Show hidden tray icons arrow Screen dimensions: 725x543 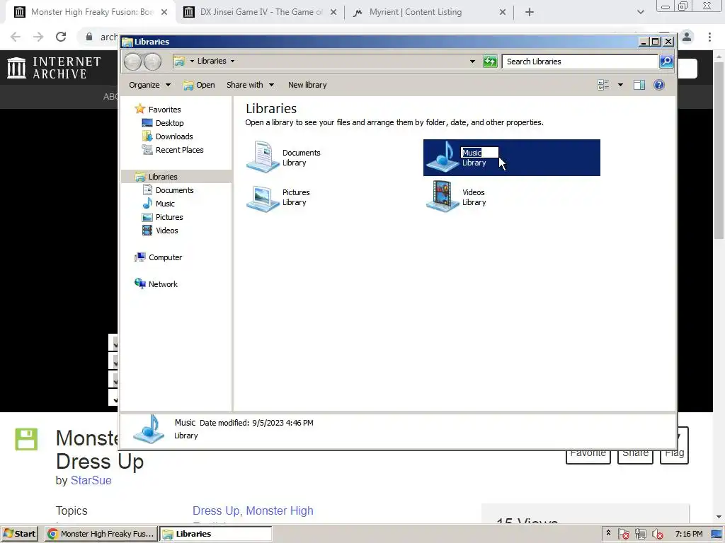coord(608,533)
